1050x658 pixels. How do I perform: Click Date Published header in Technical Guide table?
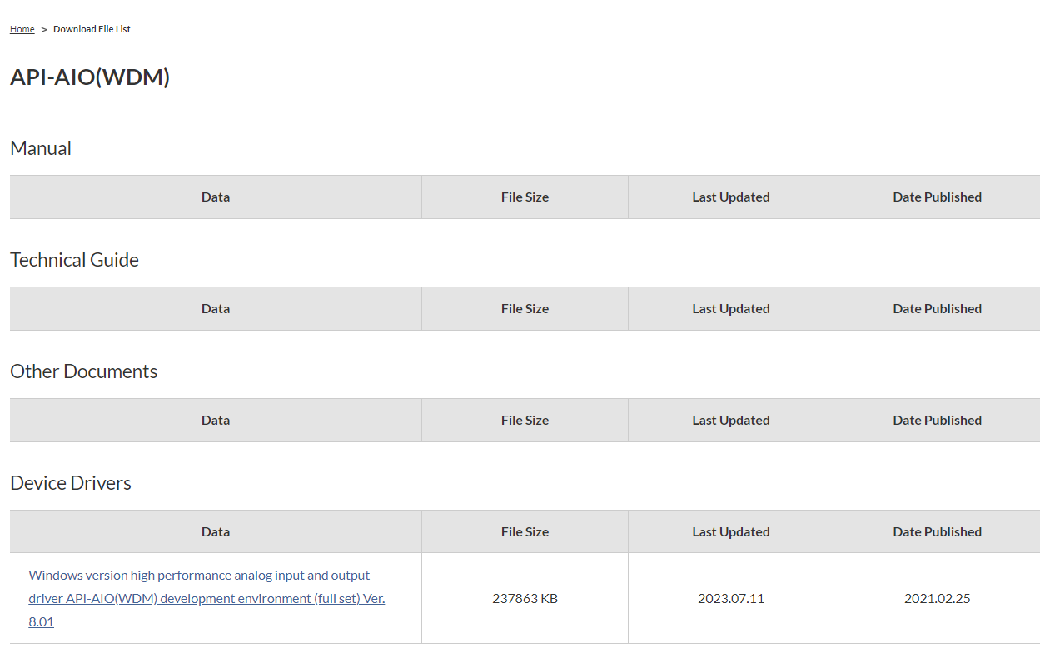pos(937,309)
